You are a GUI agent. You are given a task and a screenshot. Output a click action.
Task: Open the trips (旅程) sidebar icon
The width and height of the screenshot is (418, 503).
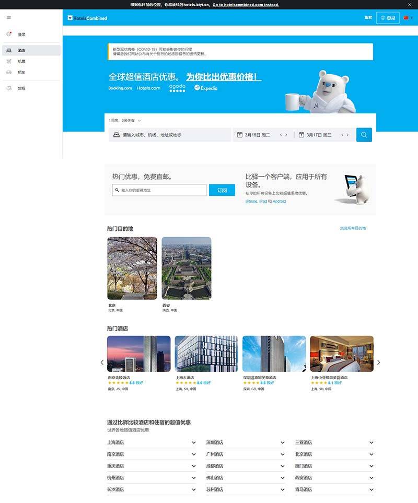tap(9, 88)
